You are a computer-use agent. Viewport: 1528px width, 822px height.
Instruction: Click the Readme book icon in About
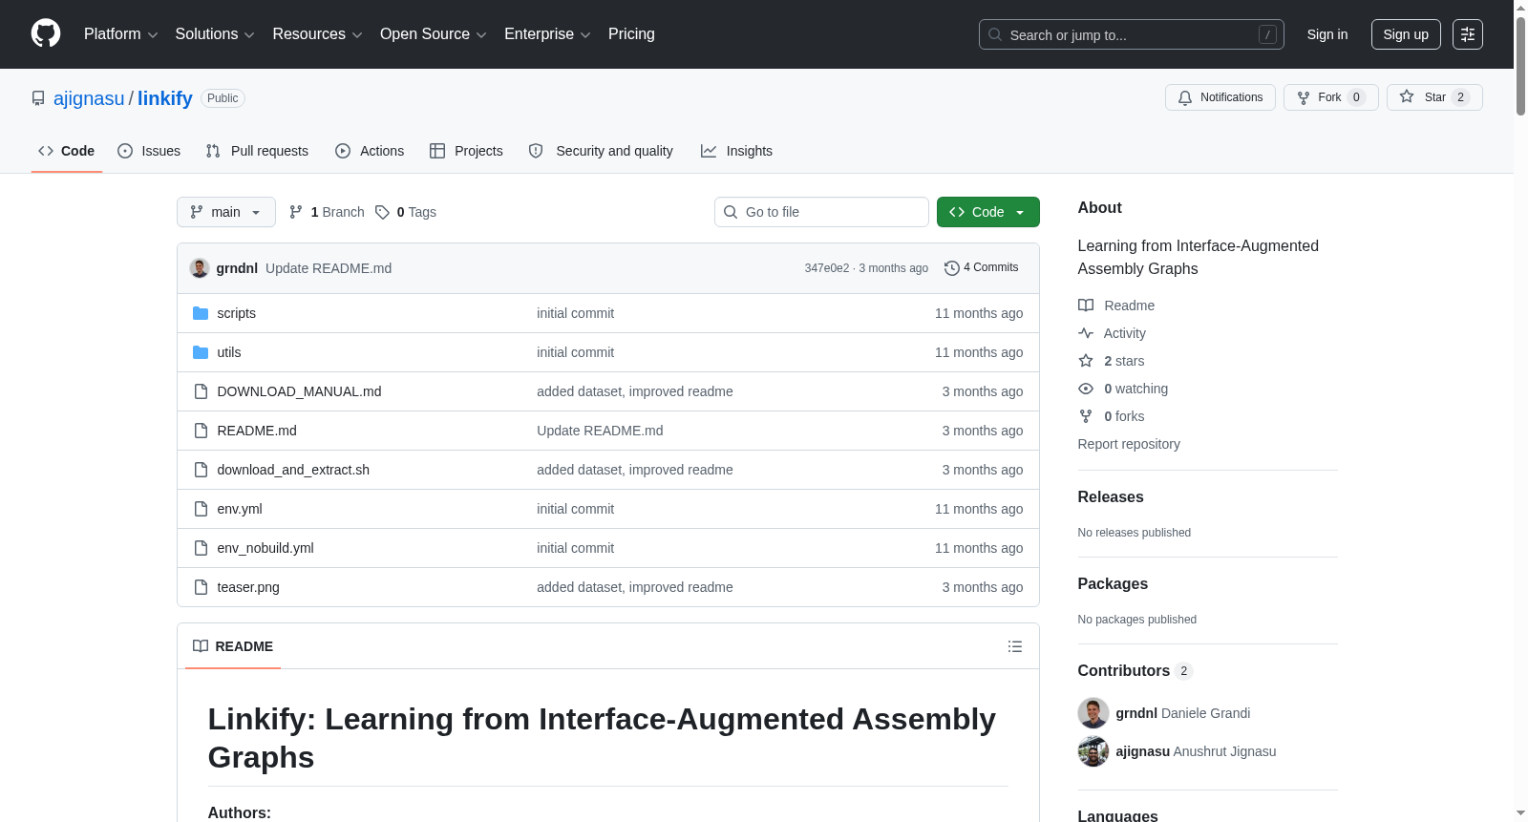pyautogui.click(x=1086, y=306)
